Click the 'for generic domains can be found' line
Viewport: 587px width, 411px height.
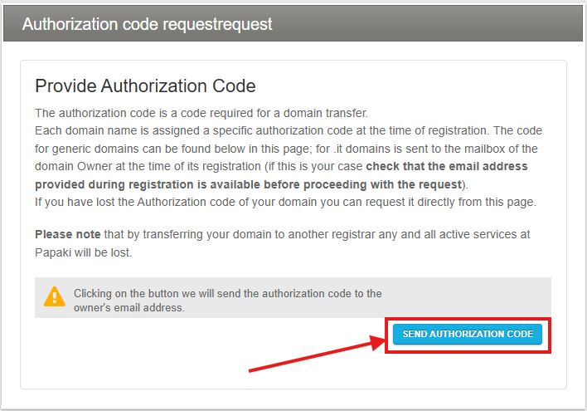coord(286,149)
